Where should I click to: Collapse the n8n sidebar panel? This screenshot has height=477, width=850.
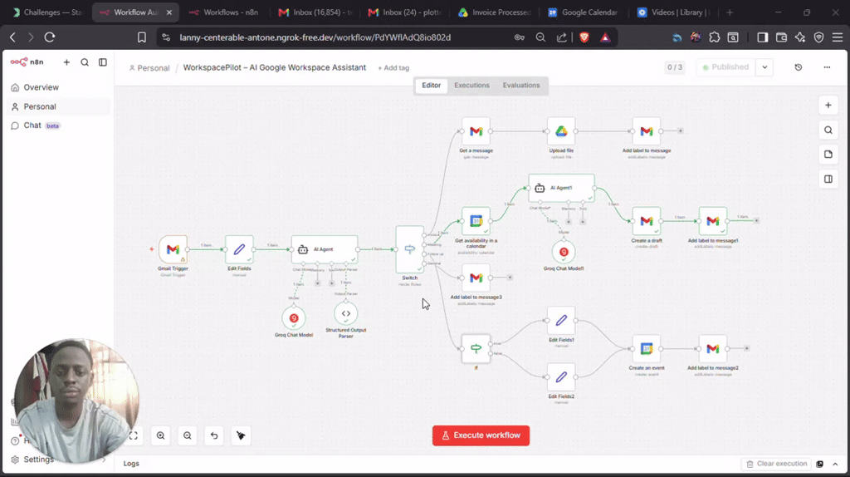(x=102, y=62)
